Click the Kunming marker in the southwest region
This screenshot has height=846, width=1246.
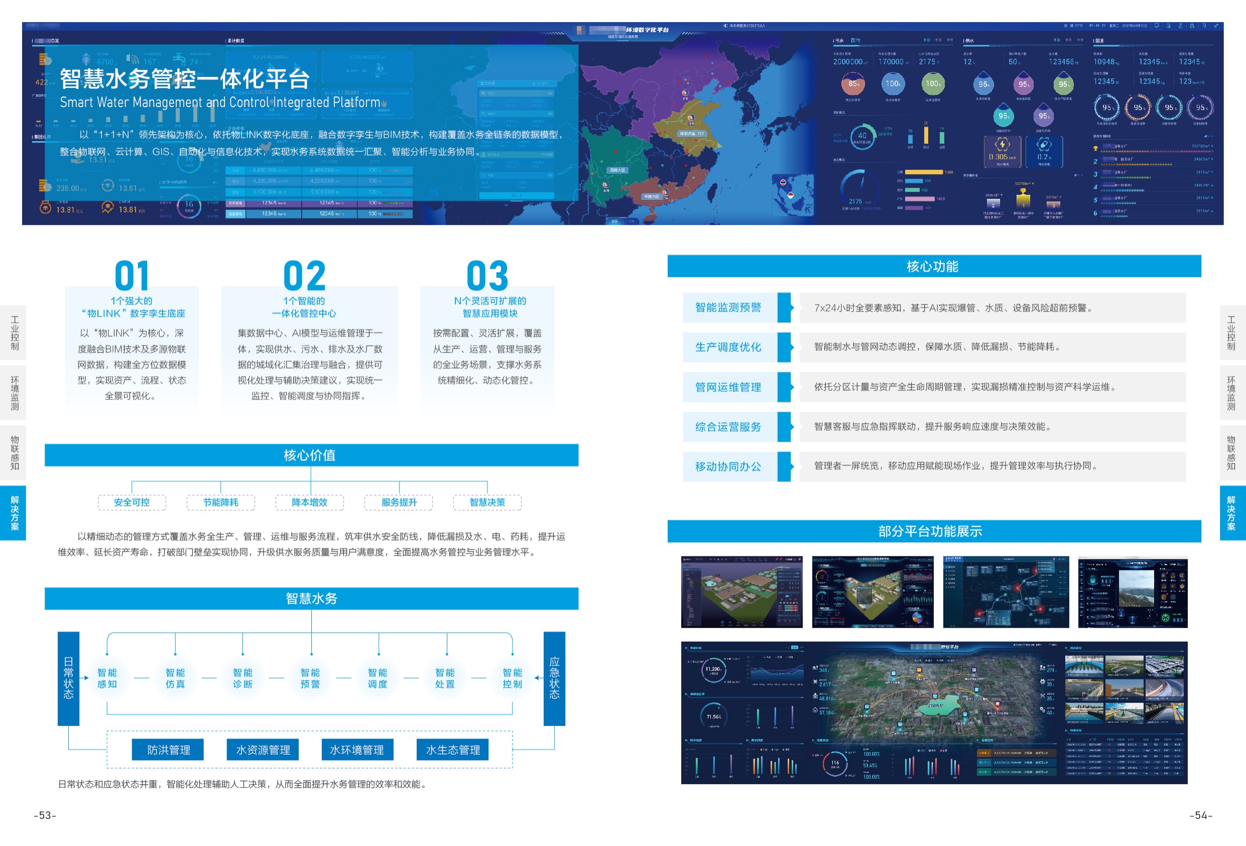pos(606,185)
